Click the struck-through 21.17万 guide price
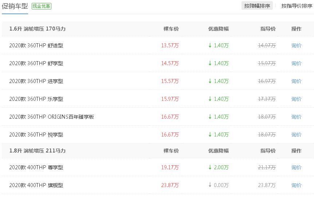314x198 pixels. 267,167
